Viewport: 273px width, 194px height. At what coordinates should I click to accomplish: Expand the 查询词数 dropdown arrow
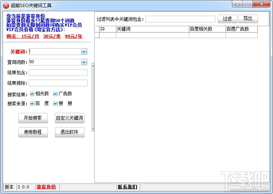(84, 62)
